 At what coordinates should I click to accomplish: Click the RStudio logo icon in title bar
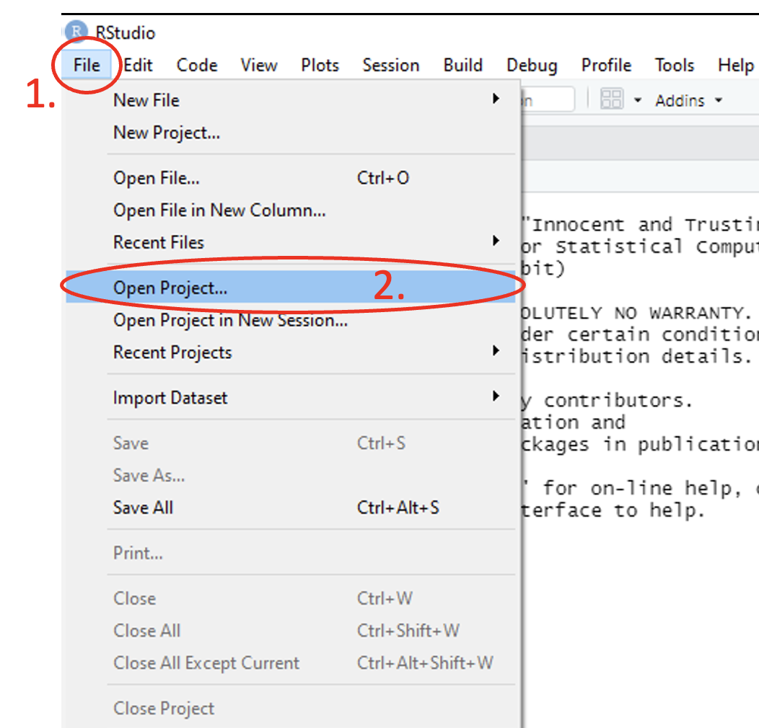(76, 32)
